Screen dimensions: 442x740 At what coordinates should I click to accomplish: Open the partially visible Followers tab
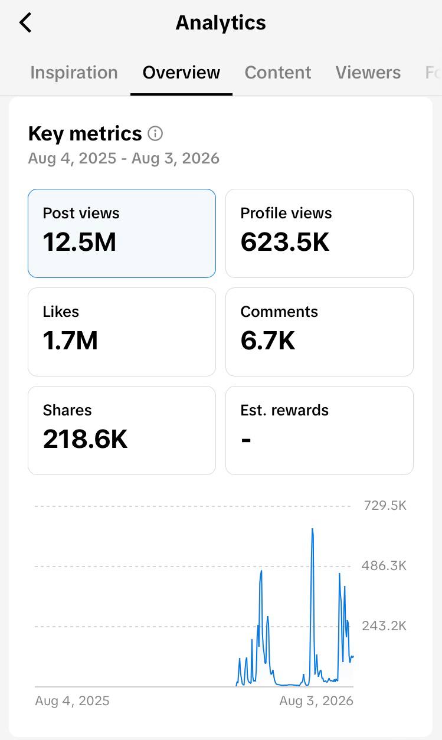pos(433,73)
